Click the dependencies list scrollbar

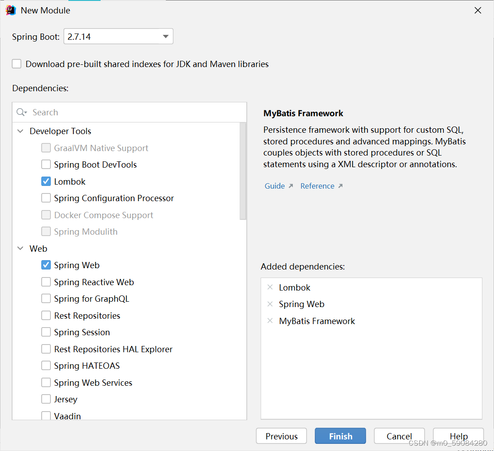[x=243, y=171]
